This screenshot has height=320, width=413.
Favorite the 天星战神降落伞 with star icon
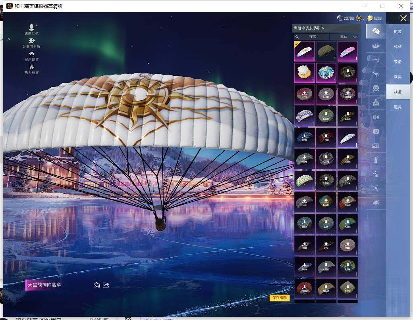(x=97, y=285)
